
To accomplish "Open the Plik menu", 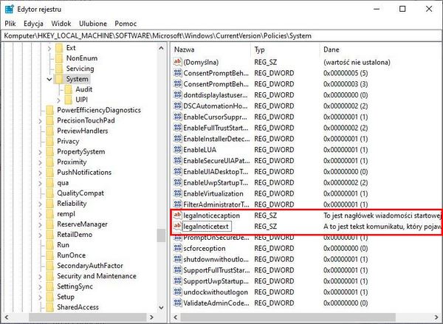I will (10, 24).
